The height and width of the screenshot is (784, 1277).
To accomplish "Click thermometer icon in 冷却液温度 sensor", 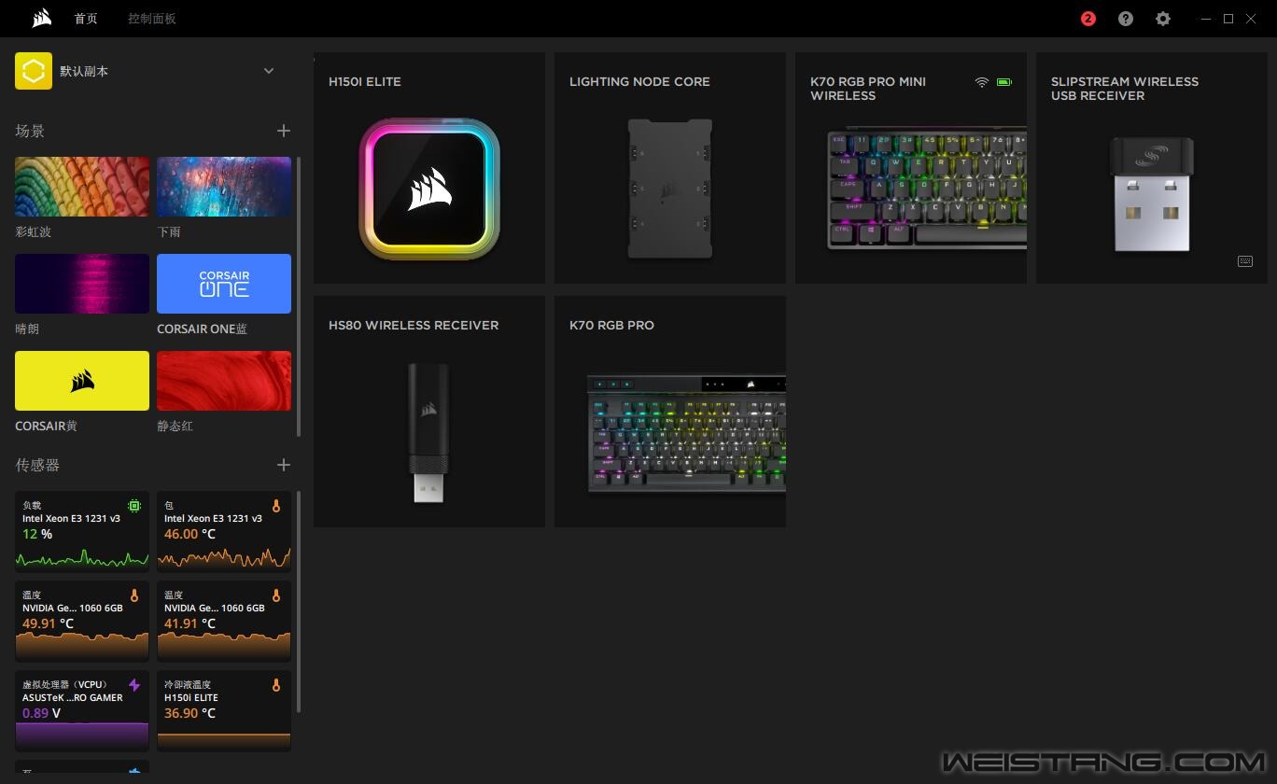I will [276, 685].
